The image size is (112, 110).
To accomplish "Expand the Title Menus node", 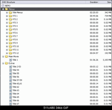I will click(x=7, y=13).
